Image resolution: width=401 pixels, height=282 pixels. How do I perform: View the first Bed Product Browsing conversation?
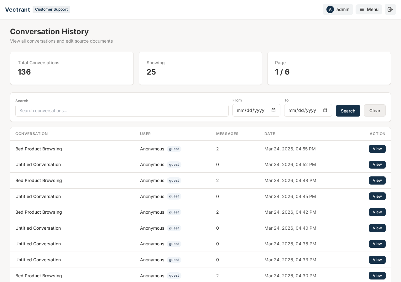coord(377,149)
